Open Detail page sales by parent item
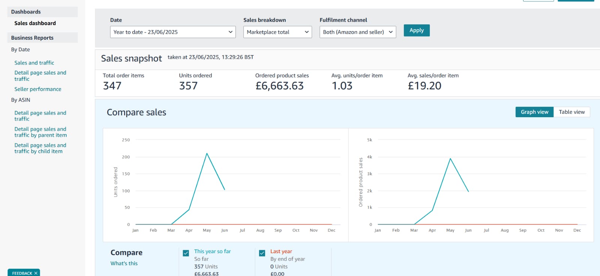This screenshot has height=276, width=600. pyautogui.click(x=40, y=132)
